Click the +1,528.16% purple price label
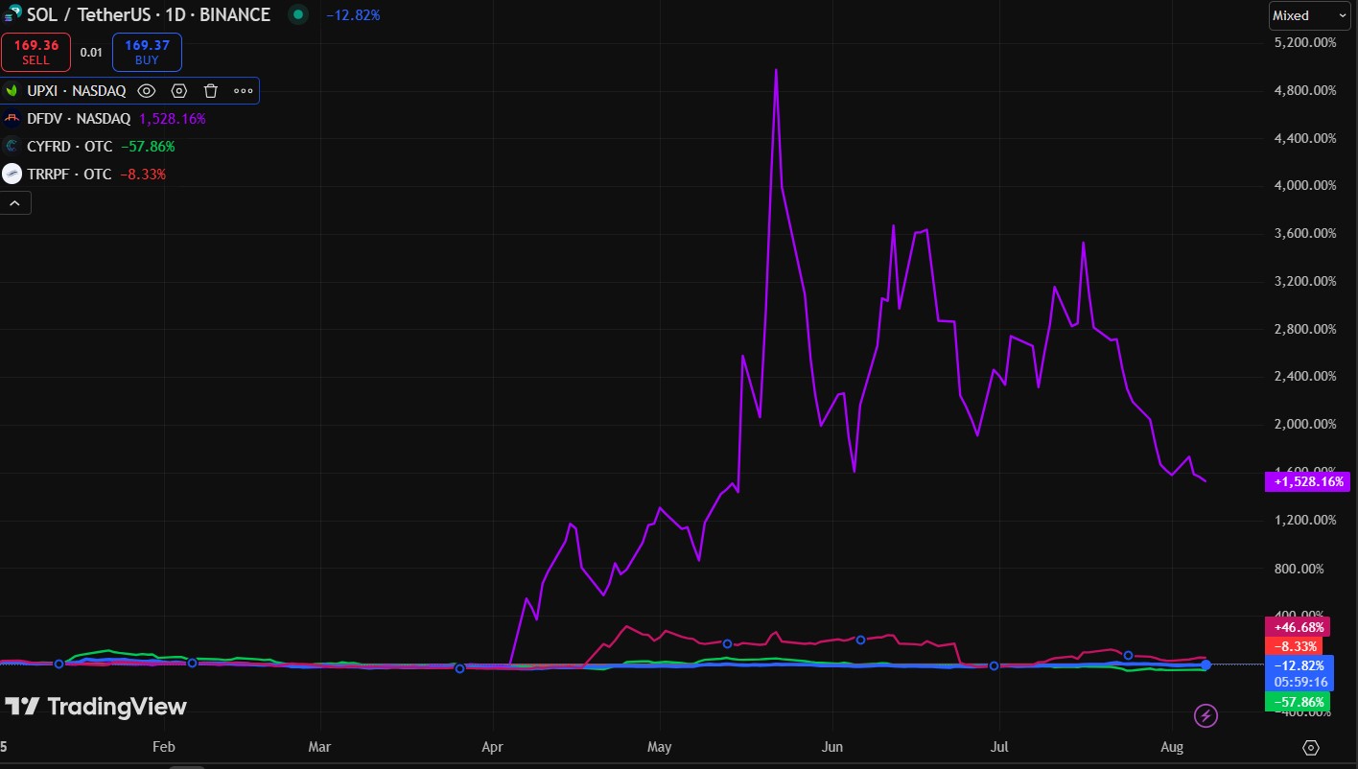Viewport: 1358px width, 769px height. point(1309,481)
